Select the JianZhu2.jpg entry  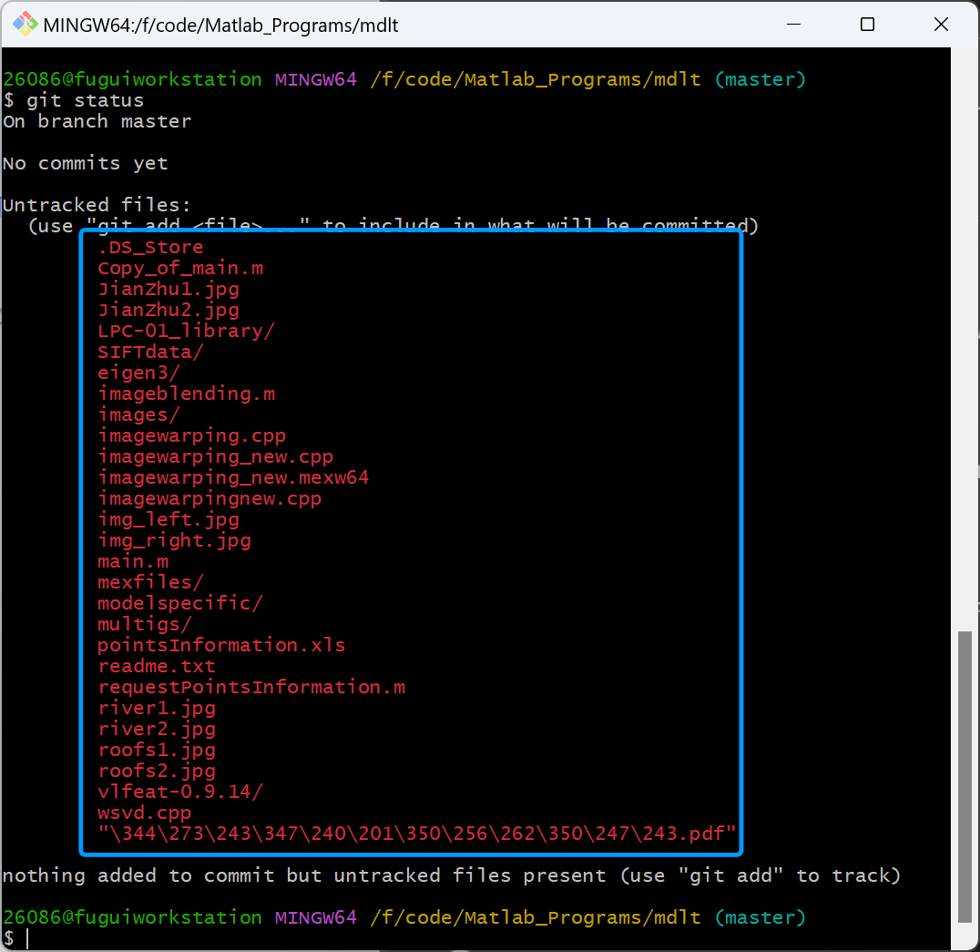coord(168,310)
